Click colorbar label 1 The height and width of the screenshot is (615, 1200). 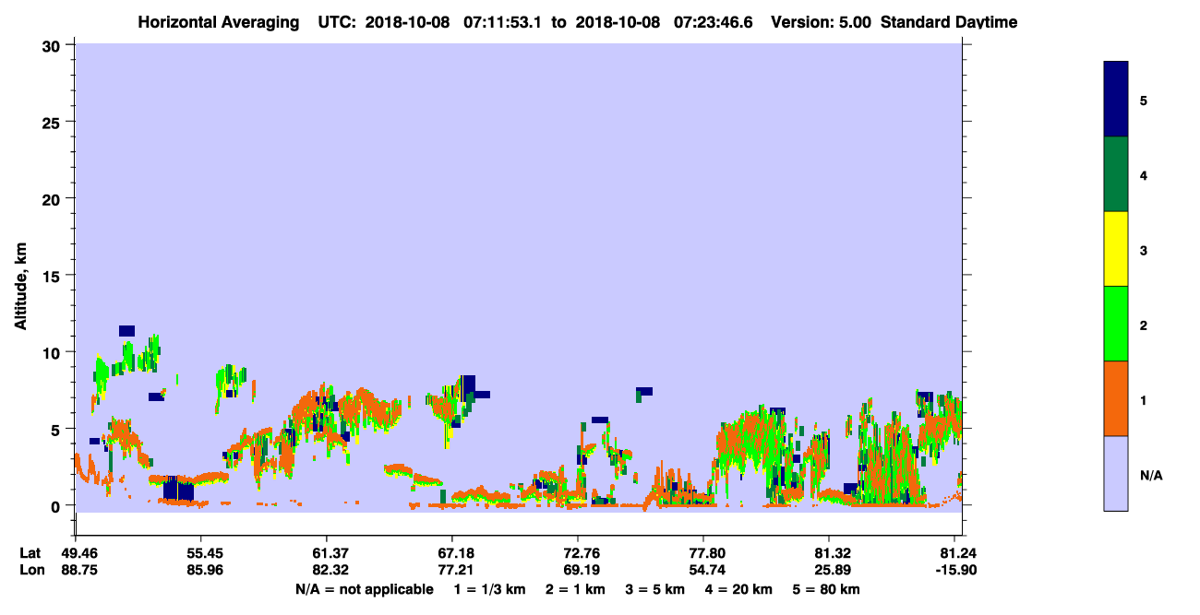pos(1144,399)
